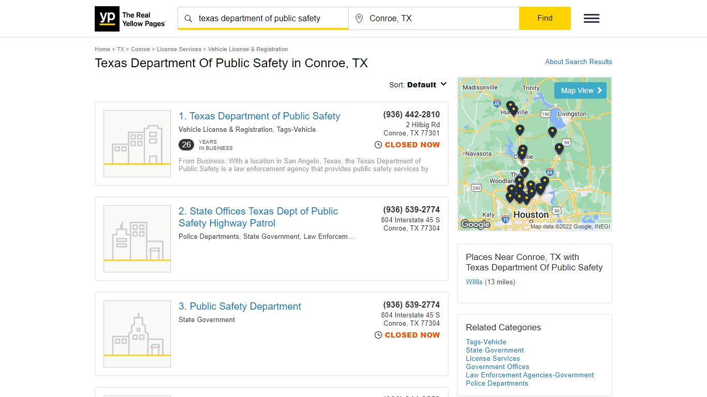707x397 pixels.
Task: Click Police Departments tag in listing 2
Action: point(209,237)
